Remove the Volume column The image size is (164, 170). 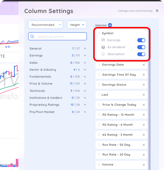tap(144, 165)
